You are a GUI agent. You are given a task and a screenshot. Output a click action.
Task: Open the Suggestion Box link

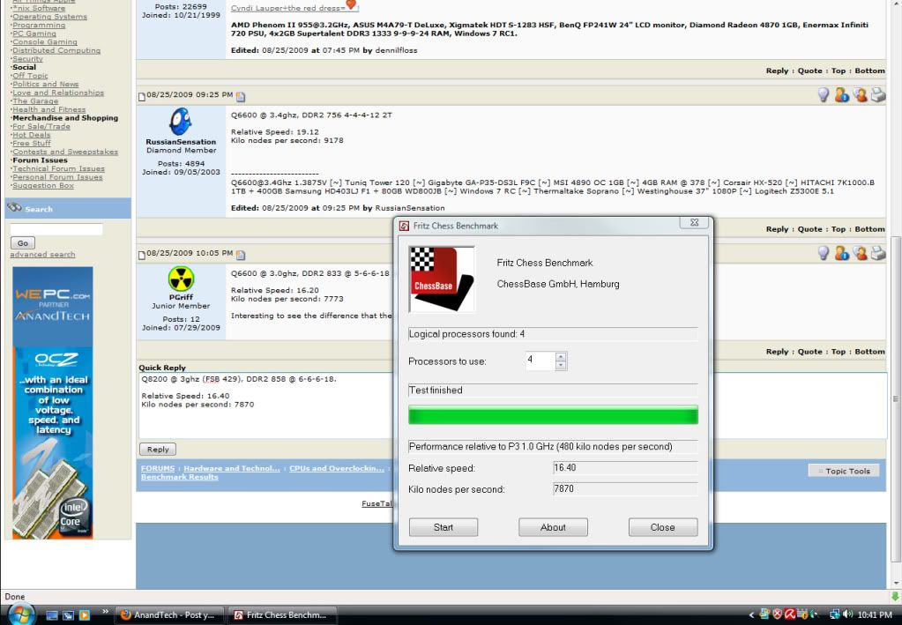tap(43, 185)
